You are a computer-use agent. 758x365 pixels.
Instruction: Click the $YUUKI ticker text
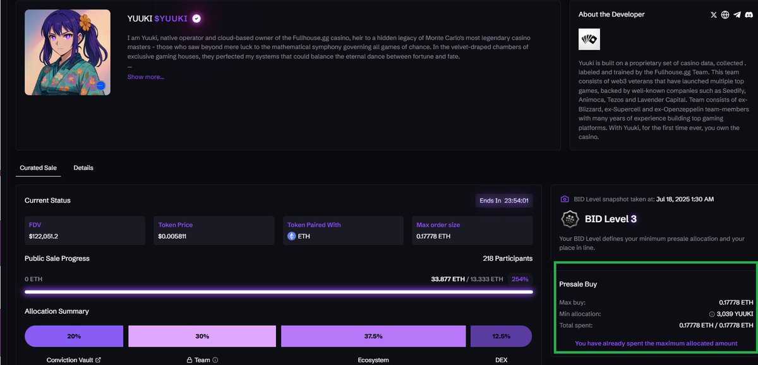171,18
